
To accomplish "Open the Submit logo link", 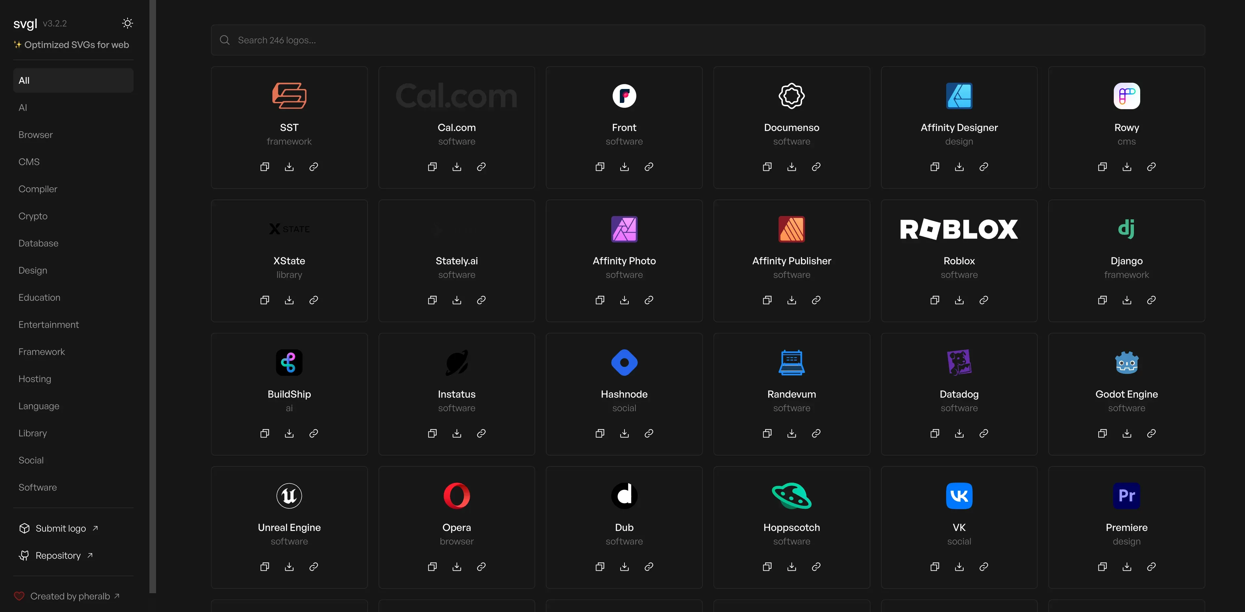I will click(x=59, y=528).
